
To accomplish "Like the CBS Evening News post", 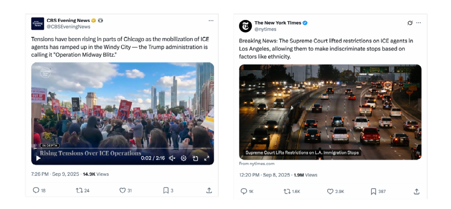I will pyautogui.click(x=123, y=190).
